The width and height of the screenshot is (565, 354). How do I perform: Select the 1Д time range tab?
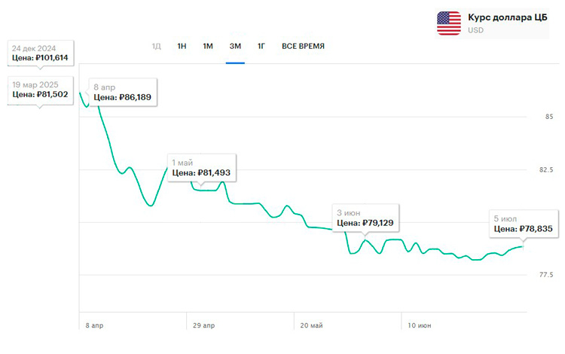click(x=157, y=46)
